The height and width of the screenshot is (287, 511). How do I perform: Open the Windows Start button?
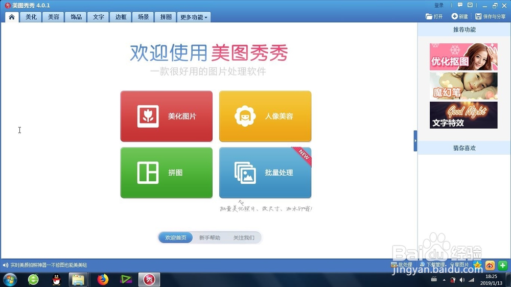[10, 279]
